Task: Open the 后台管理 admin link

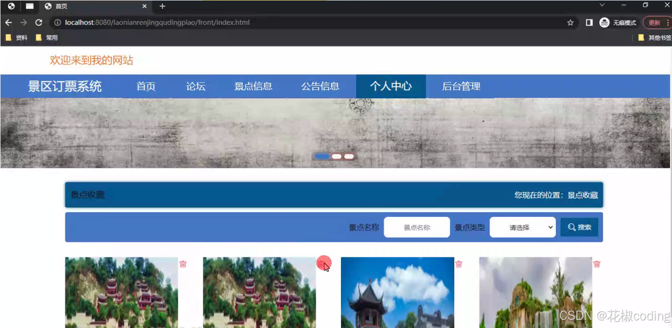Action: tap(460, 86)
